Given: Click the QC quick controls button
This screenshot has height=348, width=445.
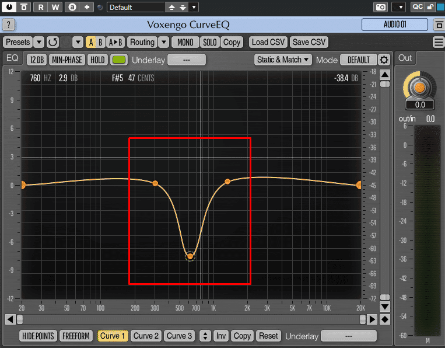Looking at the screenshot, I should 418,7.
